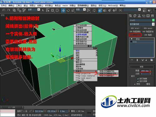Click the X coordinate spinner arrows
This screenshot has width=156, height=117.
pos(44,111)
